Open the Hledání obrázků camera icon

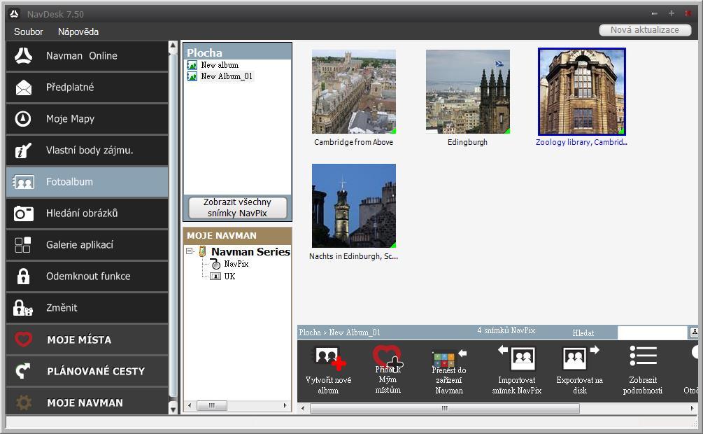pyautogui.click(x=23, y=213)
